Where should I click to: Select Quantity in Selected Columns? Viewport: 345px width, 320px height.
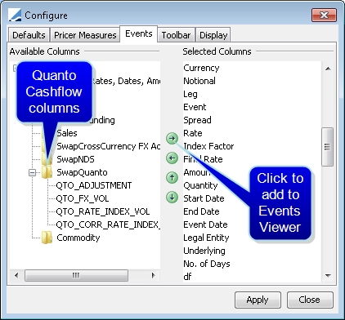tap(200, 185)
